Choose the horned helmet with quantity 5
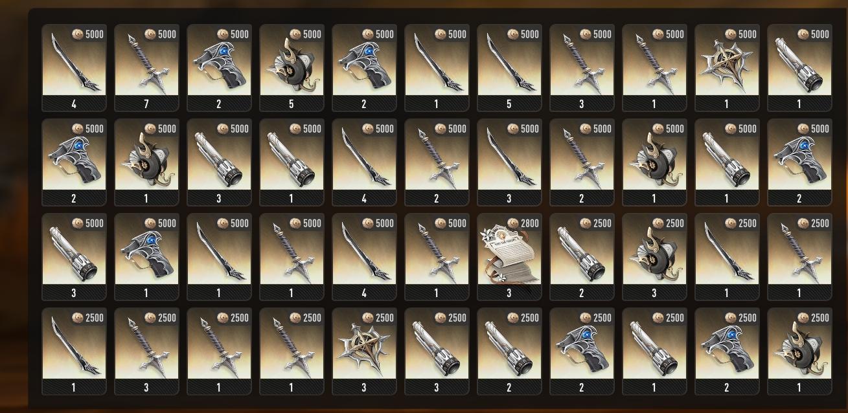Screen dimensions: 848x413 click(x=292, y=68)
